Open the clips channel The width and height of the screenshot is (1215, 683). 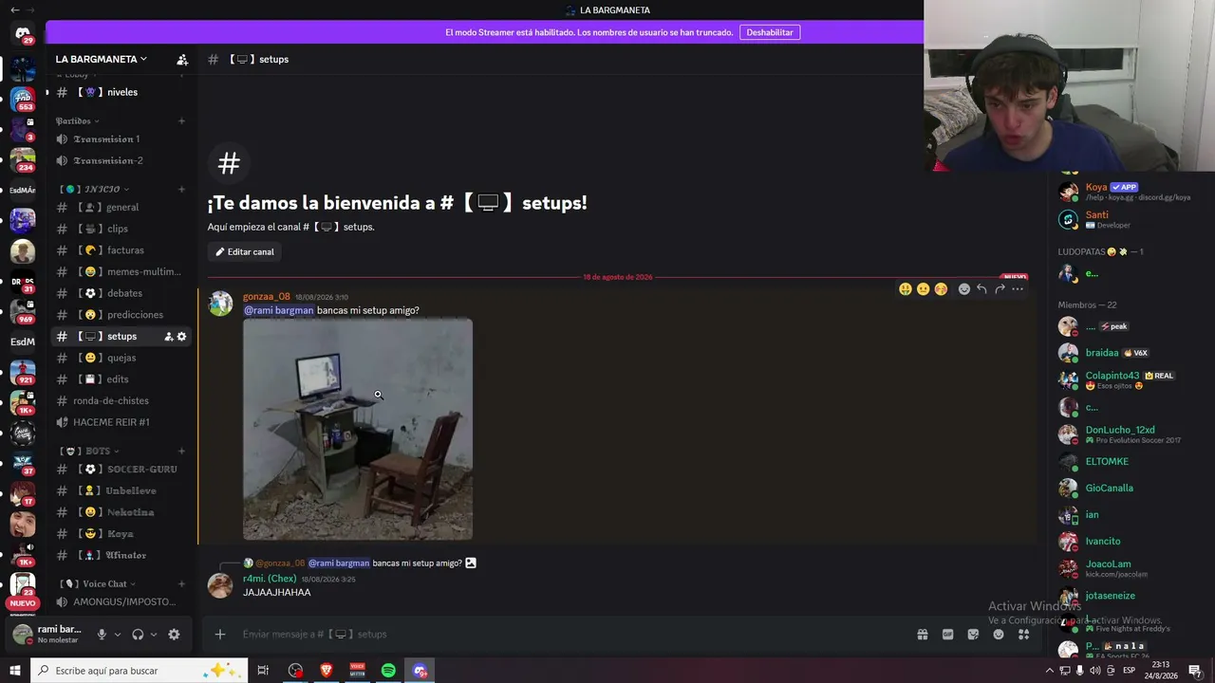click(x=122, y=229)
